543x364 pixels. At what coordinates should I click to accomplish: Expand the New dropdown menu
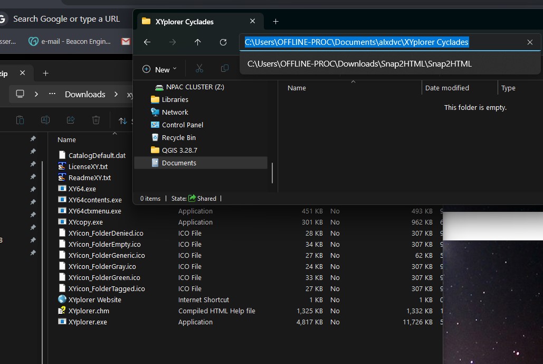[160, 69]
